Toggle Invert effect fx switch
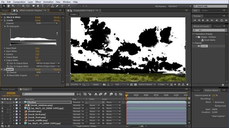The image size is (229, 128). click(x=5, y=69)
